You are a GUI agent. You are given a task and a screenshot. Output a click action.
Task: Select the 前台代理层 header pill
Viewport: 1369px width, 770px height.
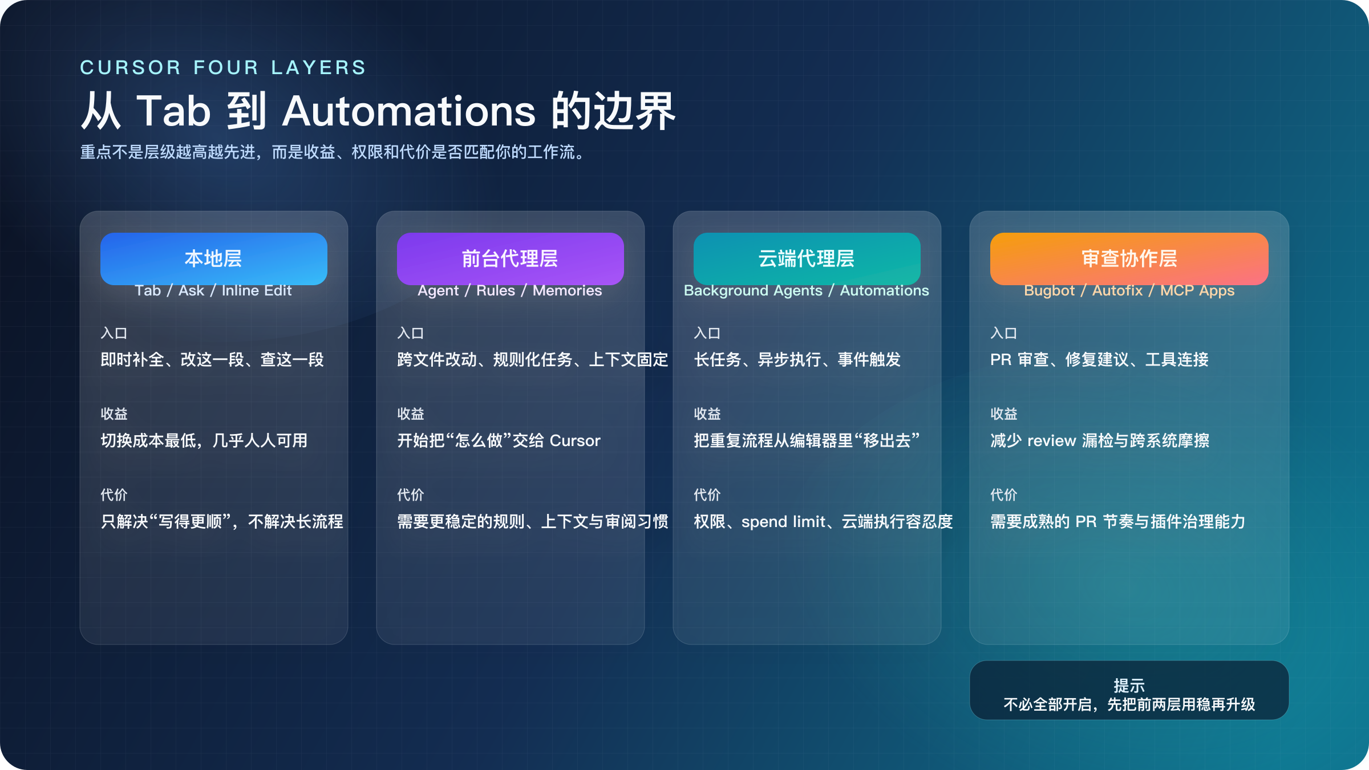pos(511,258)
